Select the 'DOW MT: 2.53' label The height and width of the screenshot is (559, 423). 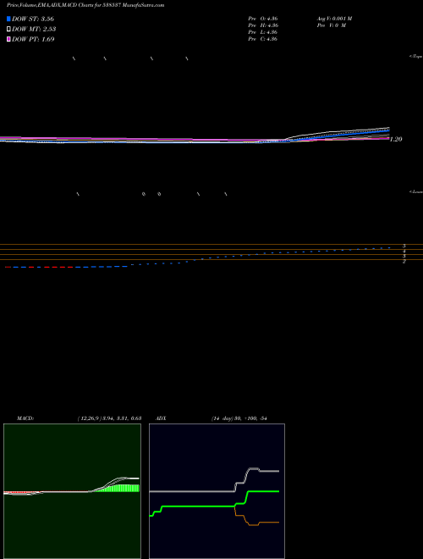(x=34, y=30)
